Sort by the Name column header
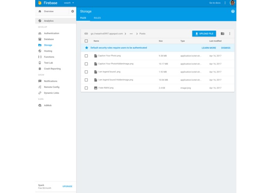Viewport: 272px width, 193px height. click(96, 41)
